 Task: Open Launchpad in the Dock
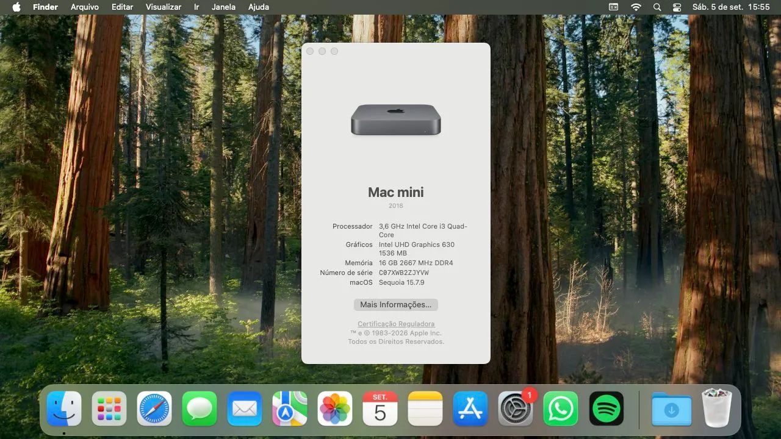[x=109, y=409]
